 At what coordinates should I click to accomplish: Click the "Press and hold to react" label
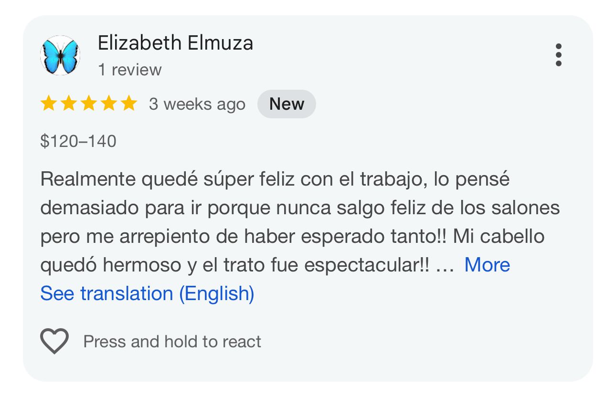(172, 342)
